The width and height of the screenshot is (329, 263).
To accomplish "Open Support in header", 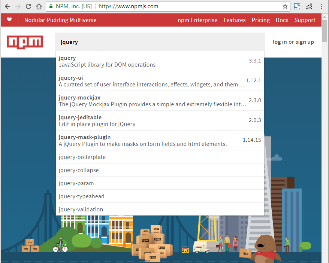I will click(x=305, y=20).
